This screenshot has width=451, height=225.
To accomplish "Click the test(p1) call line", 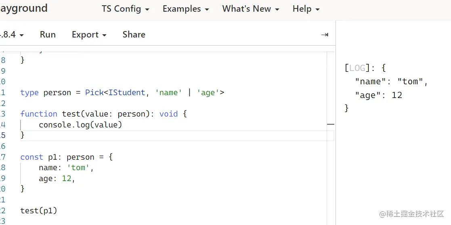I will point(39,210).
